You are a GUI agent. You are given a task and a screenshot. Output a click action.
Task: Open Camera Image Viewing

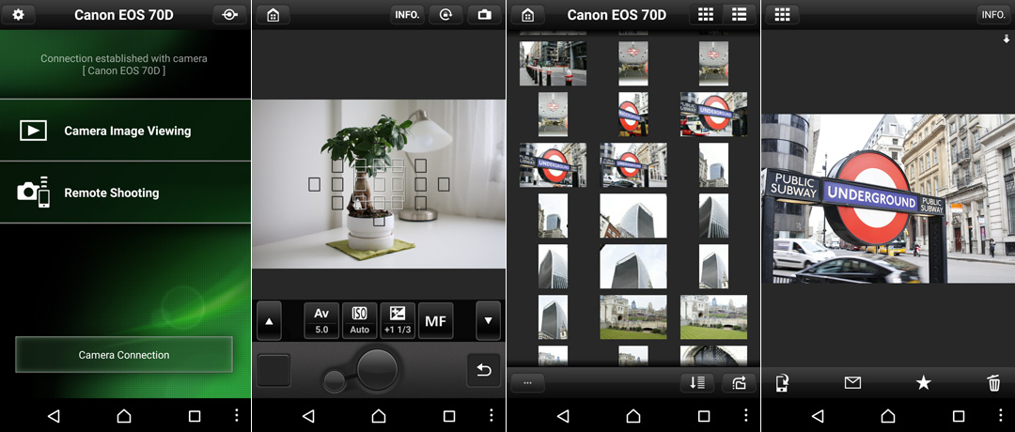(x=126, y=131)
